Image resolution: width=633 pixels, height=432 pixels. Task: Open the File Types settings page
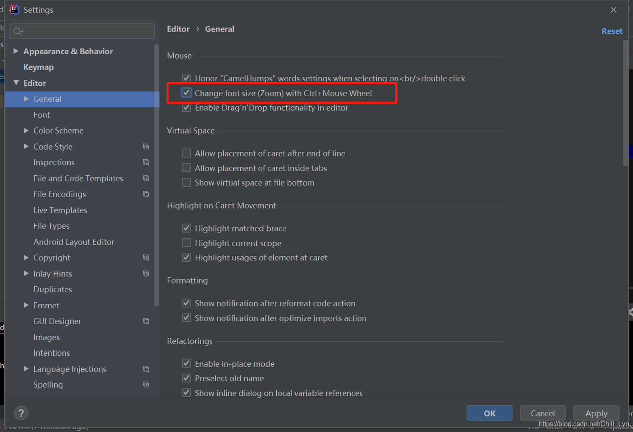51,226
